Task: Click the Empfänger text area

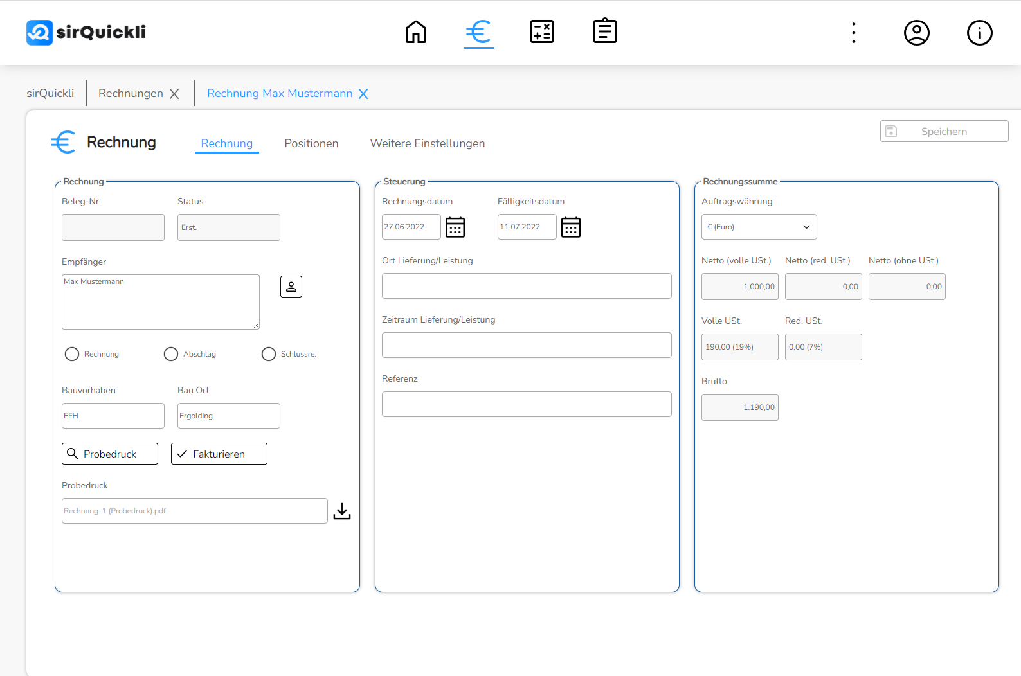Action: tap(161, 302)
